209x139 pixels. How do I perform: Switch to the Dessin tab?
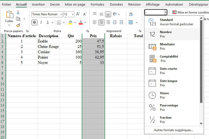55,4
